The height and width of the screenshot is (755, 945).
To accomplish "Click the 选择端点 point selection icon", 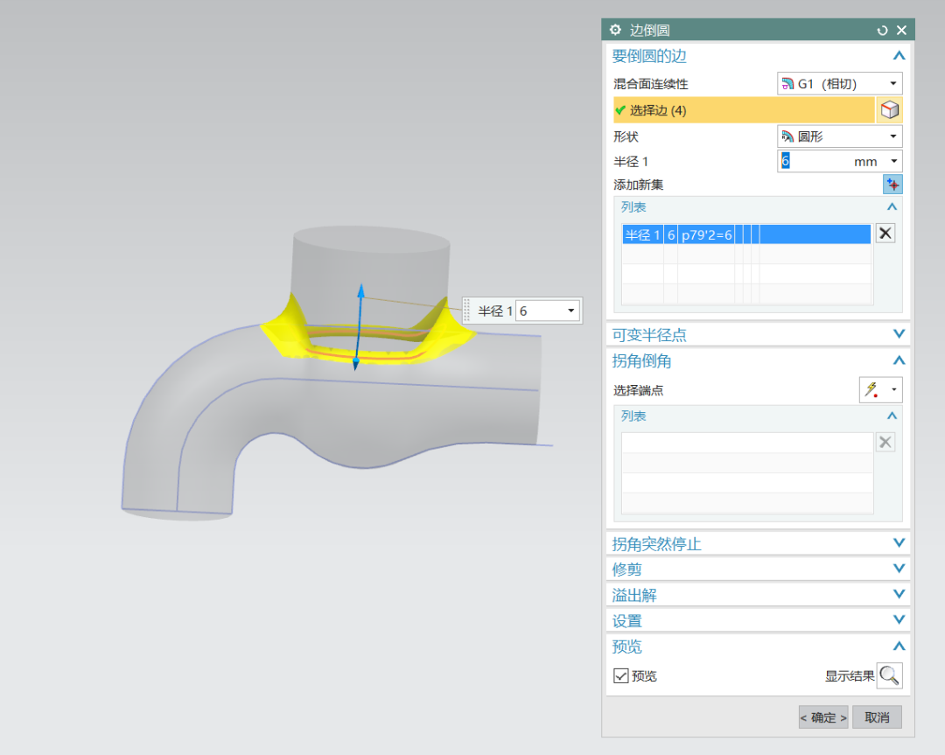I will tap(872, 390).
